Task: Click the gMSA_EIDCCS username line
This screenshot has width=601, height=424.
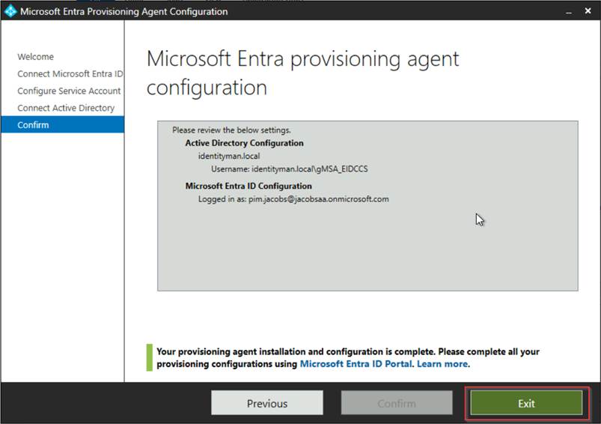Action: pyautogui.click(x=289, y=169)
